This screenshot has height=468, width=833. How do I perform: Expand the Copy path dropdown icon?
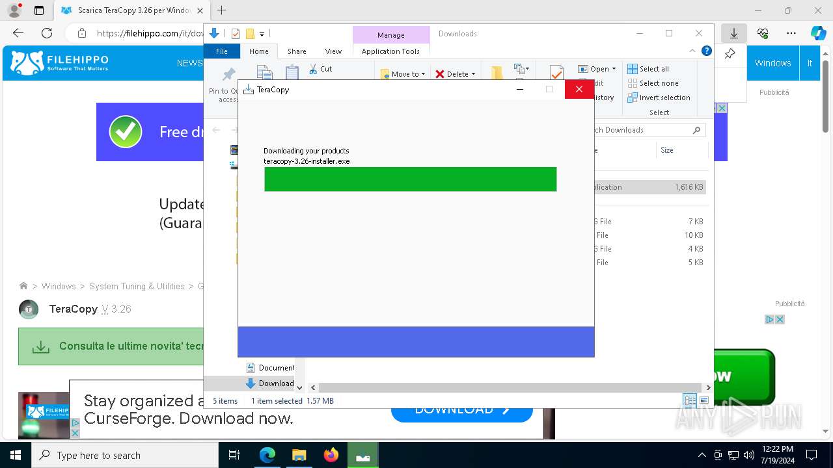coord(520,68)
